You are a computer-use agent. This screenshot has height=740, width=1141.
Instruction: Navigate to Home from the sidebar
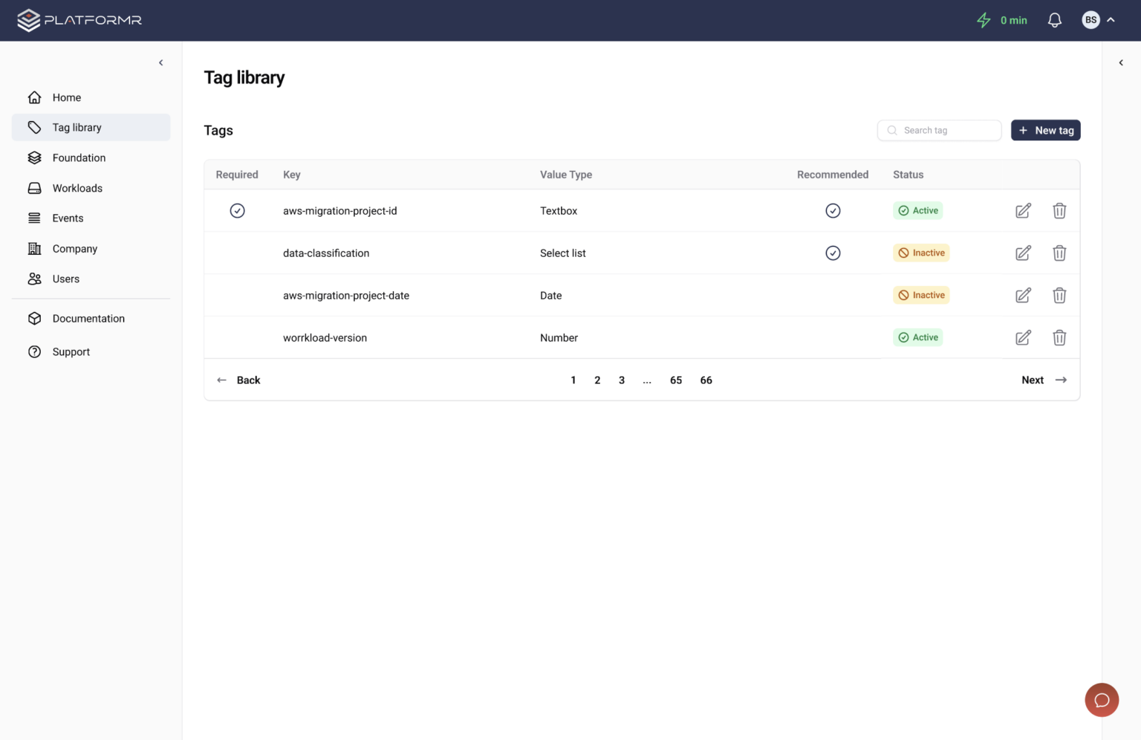[x=66, y=97]
